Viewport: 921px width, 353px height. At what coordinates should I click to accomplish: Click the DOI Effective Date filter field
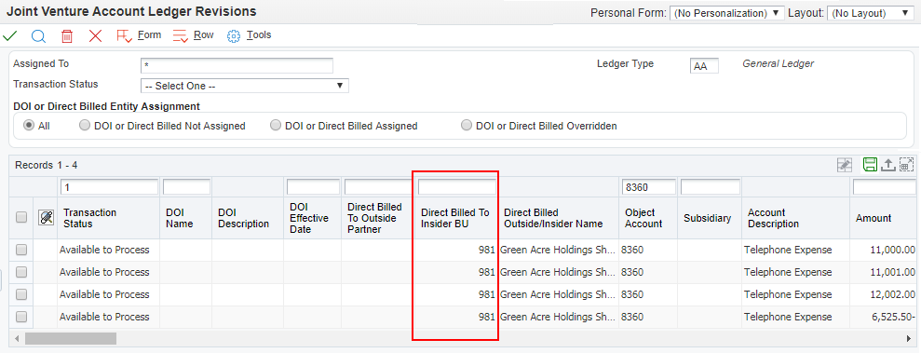click(x=313, y=187)
